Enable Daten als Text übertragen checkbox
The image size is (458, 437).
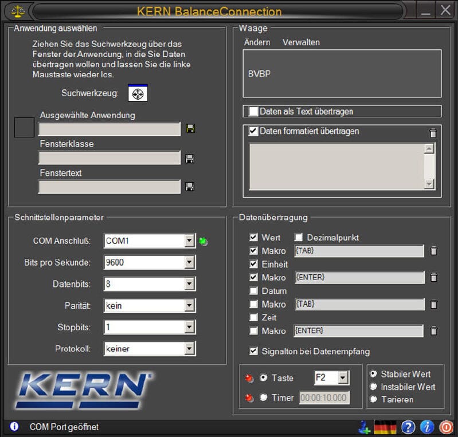pyautogui.click(x=253, y=111)
